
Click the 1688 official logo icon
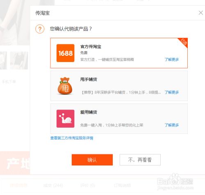pos(66,53)
